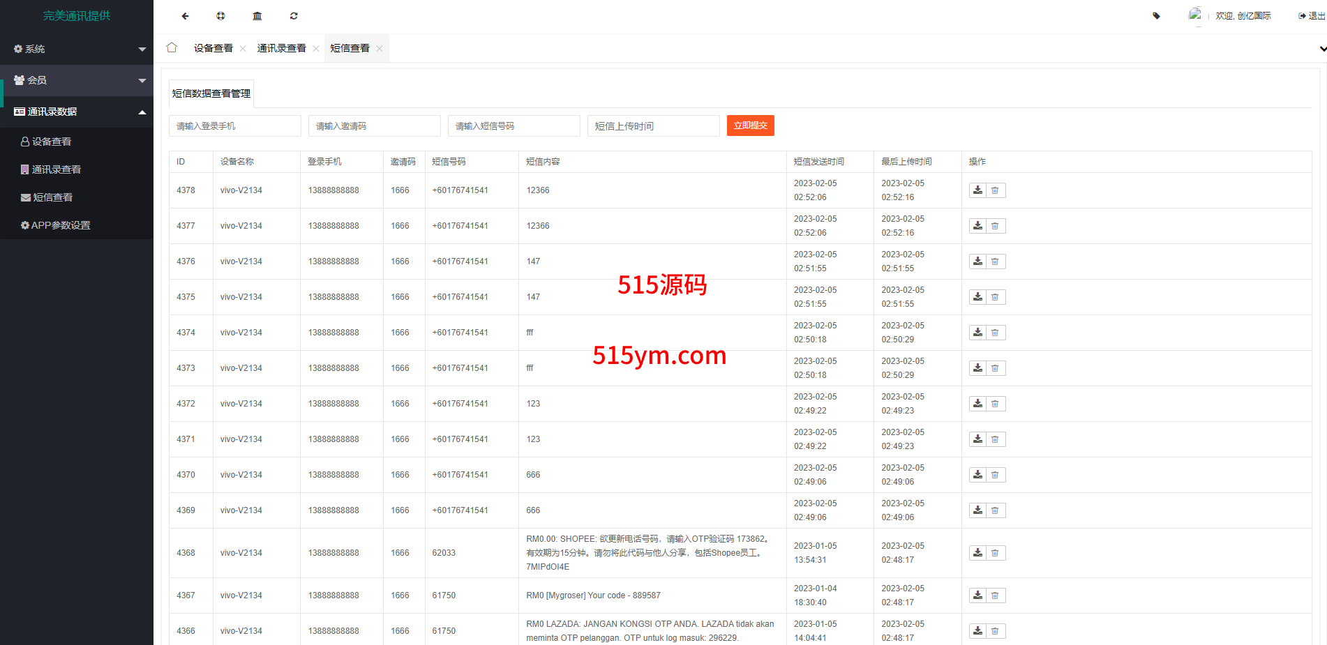Switch to the 设备查看 tab
The width and height of the screenshot is (1327, 645).
tap(213, 48)
